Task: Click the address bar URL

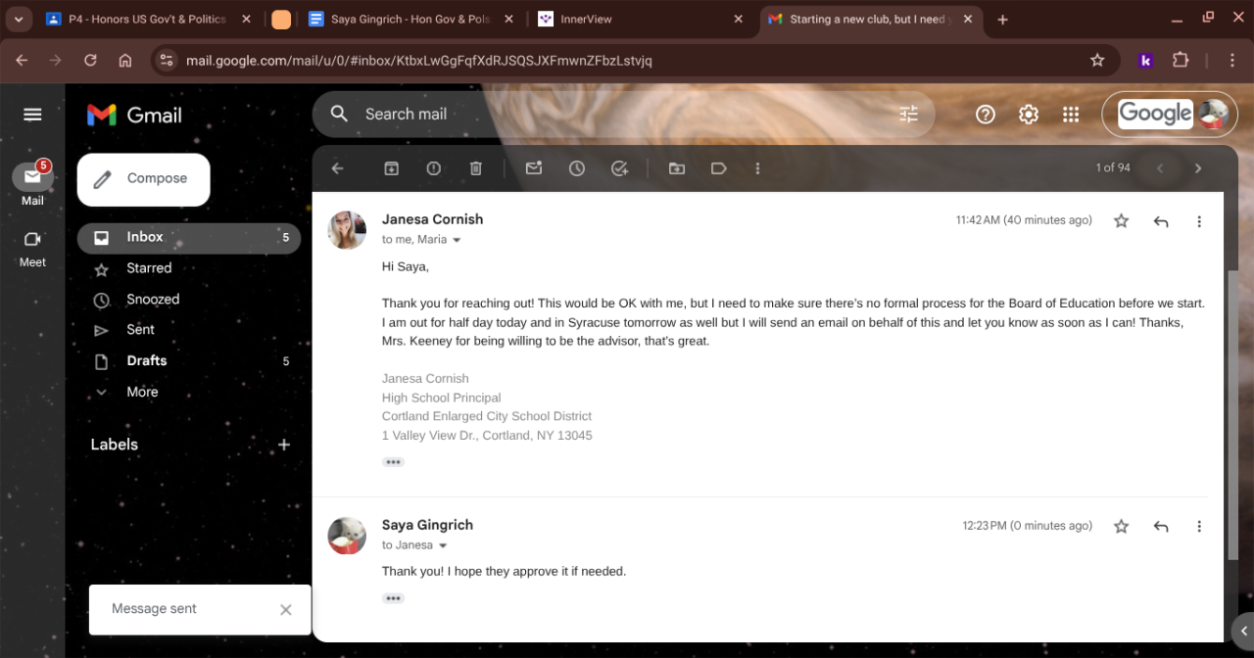Action: (419, 61)
